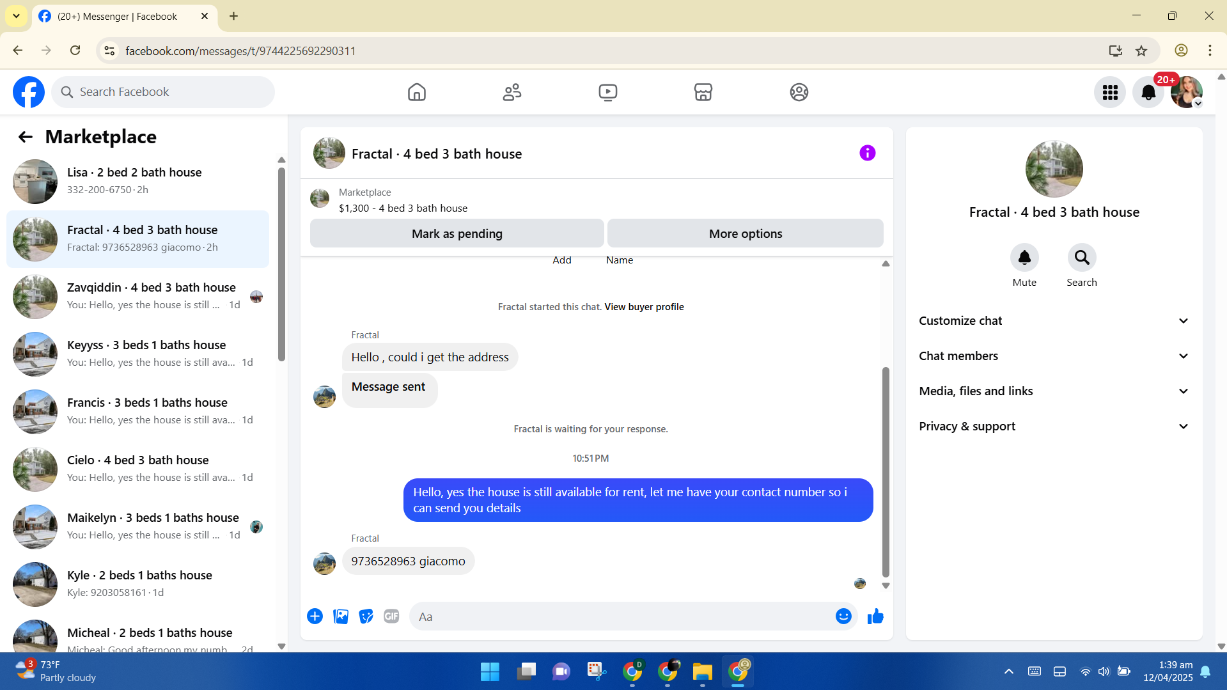Open the $1,300 - 4 bed 3 bath house listing
1227x690 pixels.
403,208
